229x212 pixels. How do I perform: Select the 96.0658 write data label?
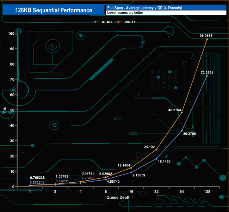coord(206,36)
